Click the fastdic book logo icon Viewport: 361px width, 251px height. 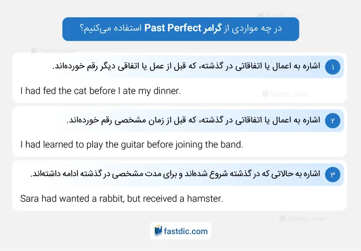pos(158,231)
